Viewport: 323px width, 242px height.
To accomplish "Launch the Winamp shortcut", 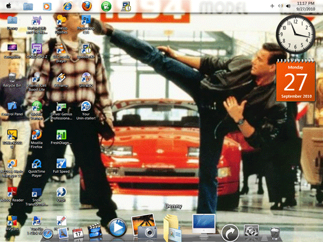I will (62, 80).
